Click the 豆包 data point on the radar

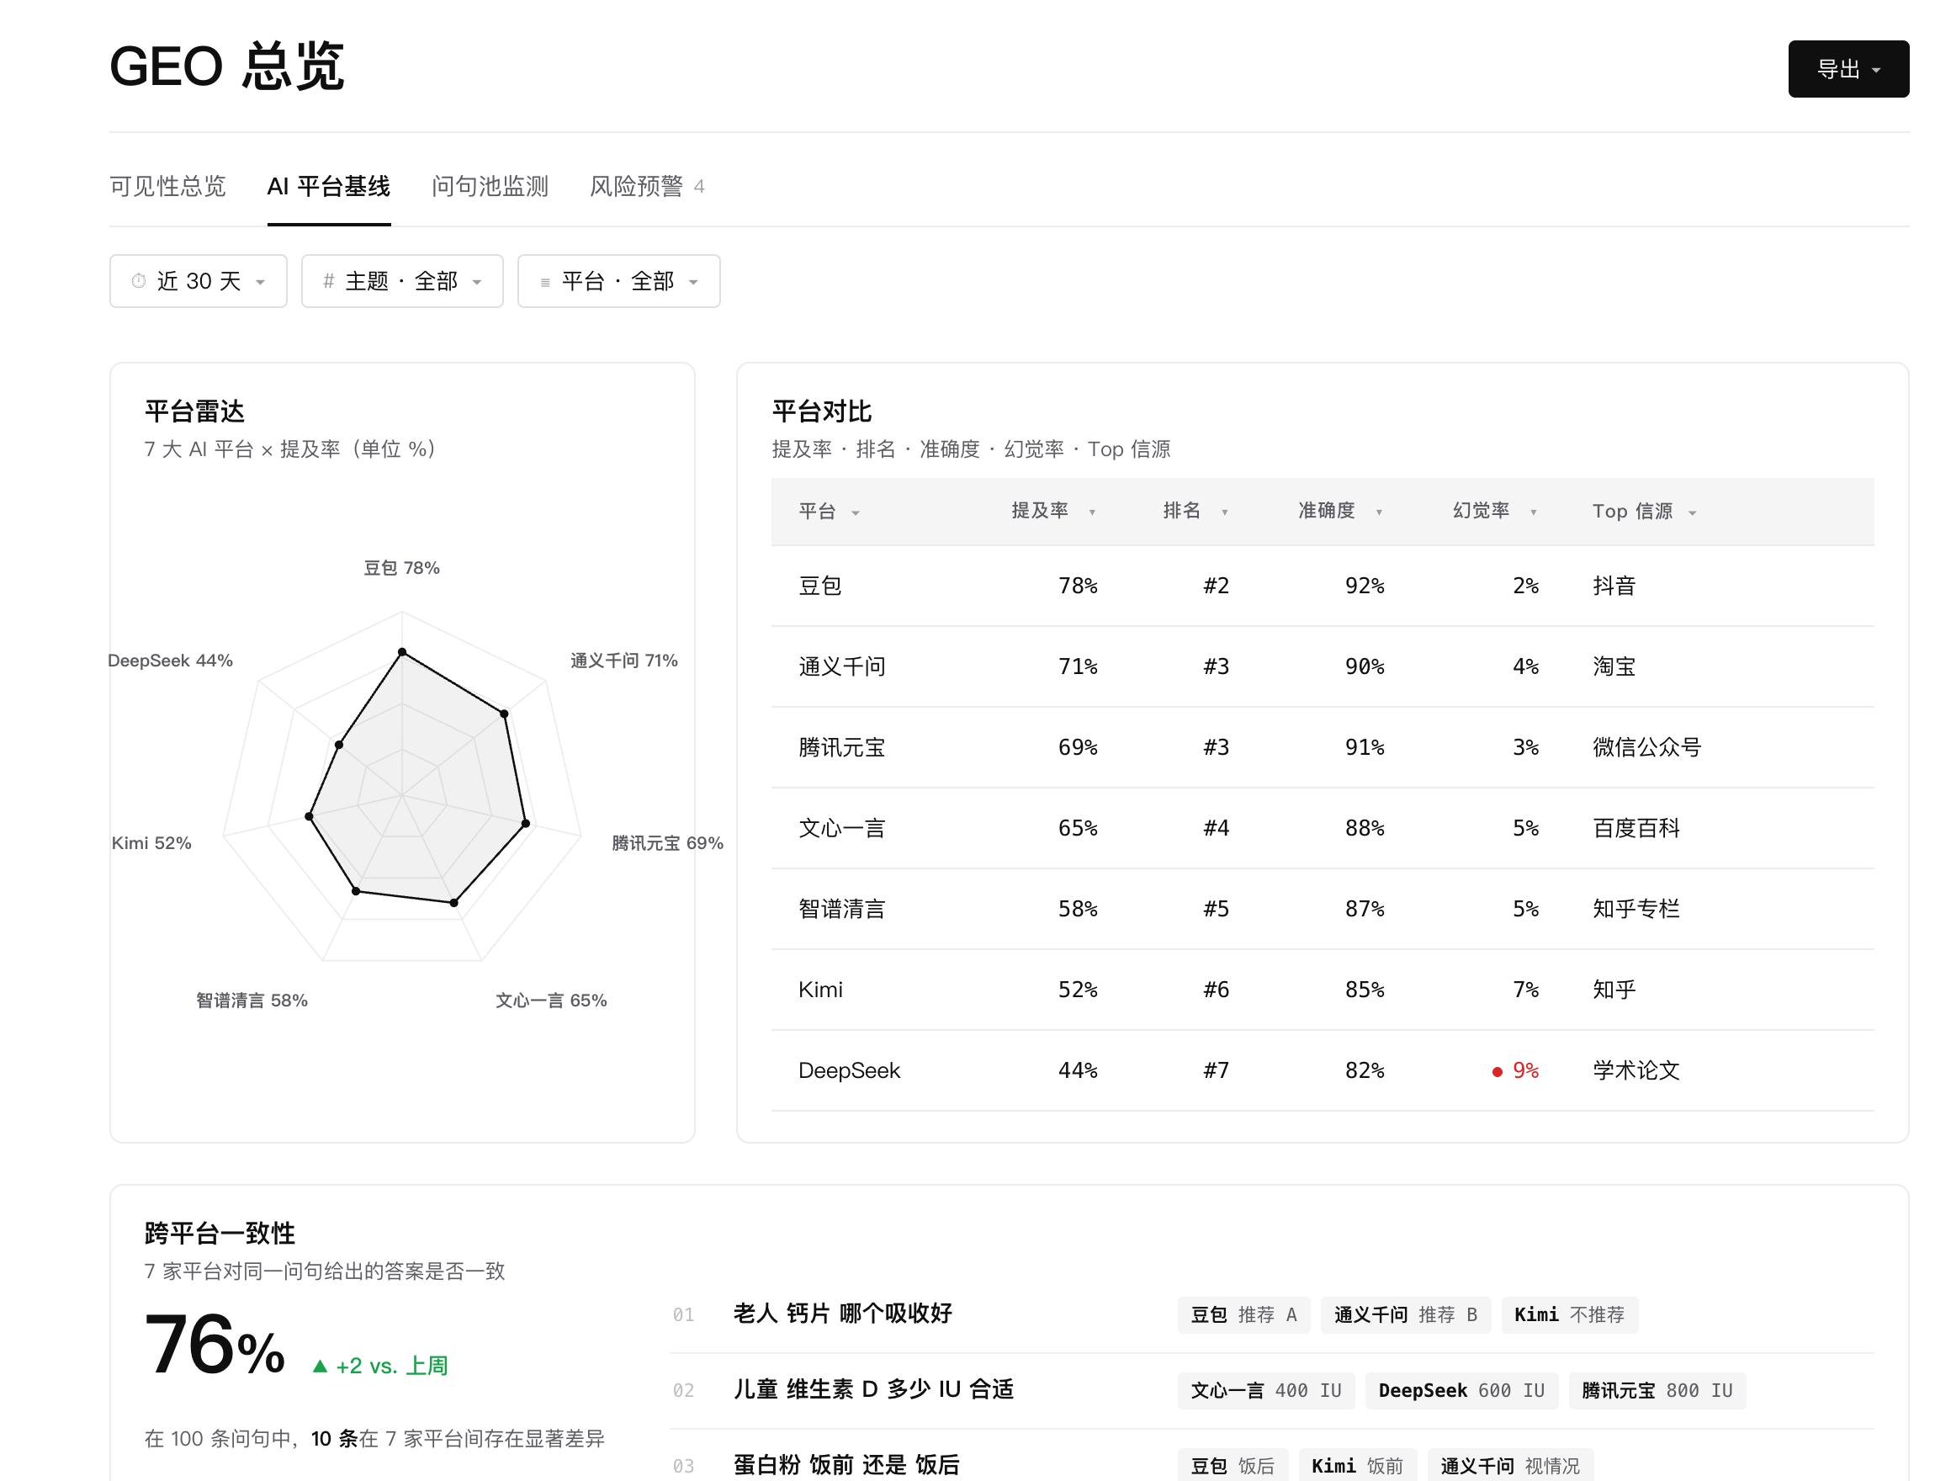pos(402,652)
